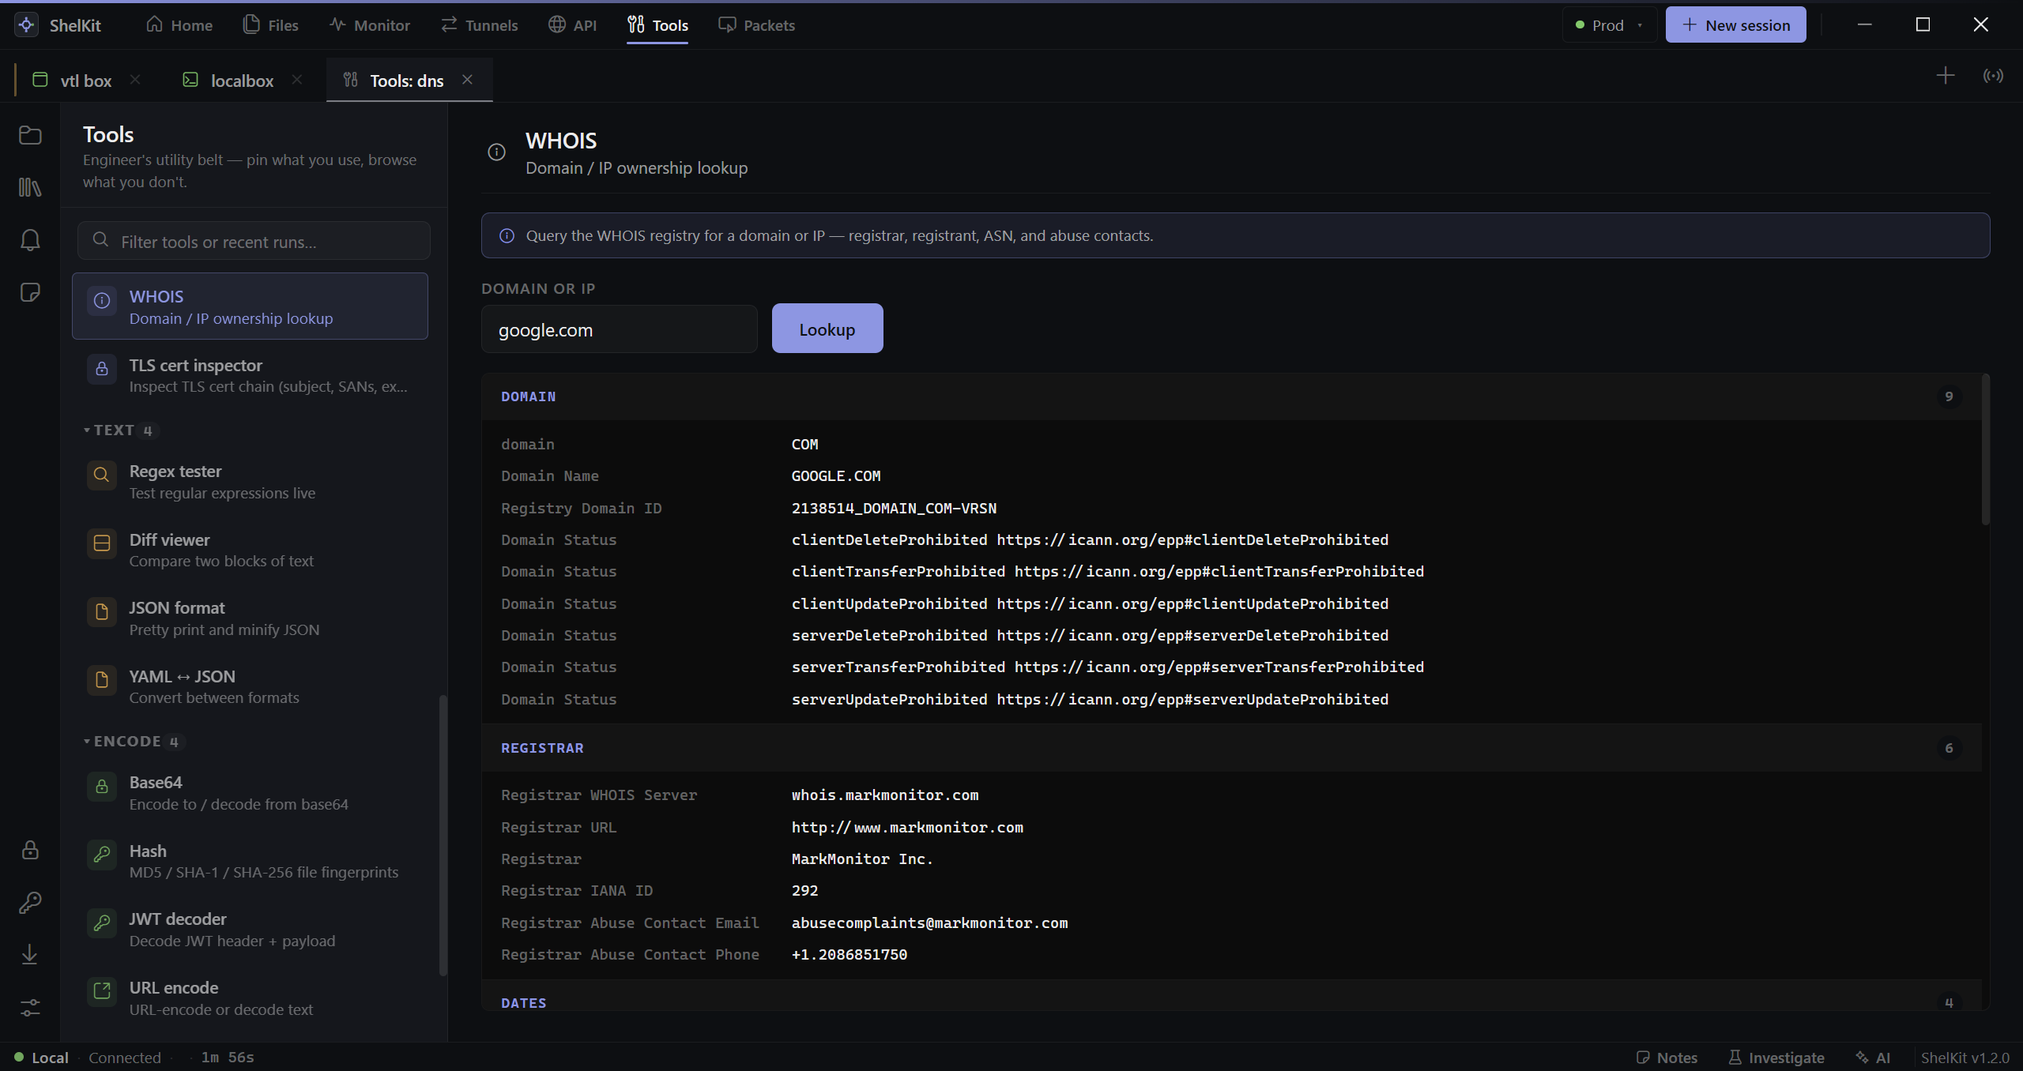
Task: Open the Hash tool
Action: tap(250, 862)
